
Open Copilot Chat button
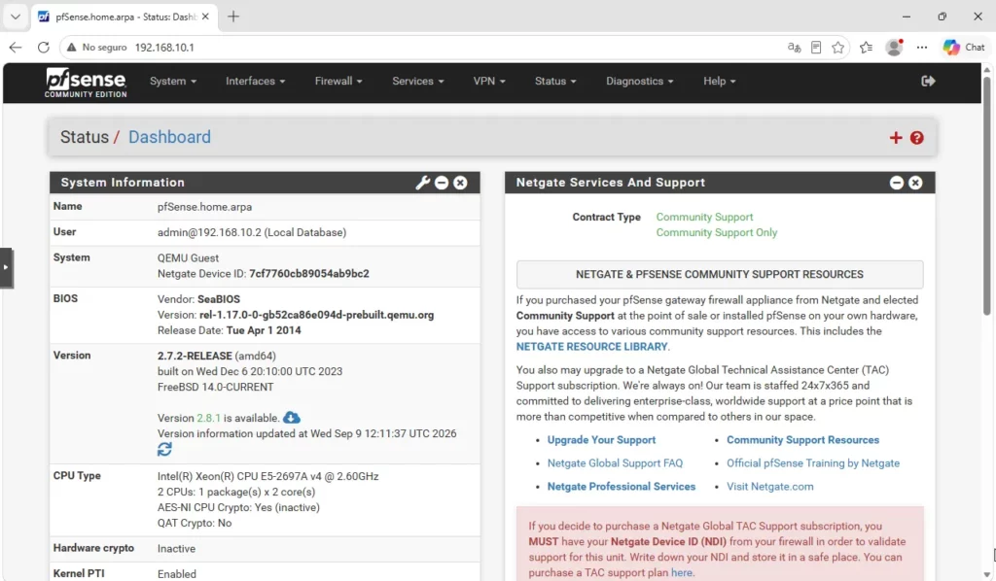[x=964, y=48]
